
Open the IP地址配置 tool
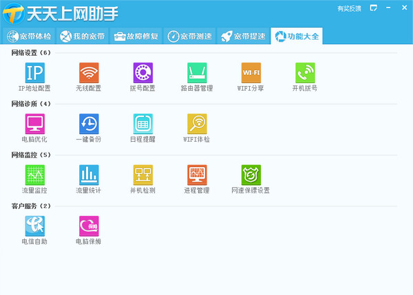click(34, 73)
